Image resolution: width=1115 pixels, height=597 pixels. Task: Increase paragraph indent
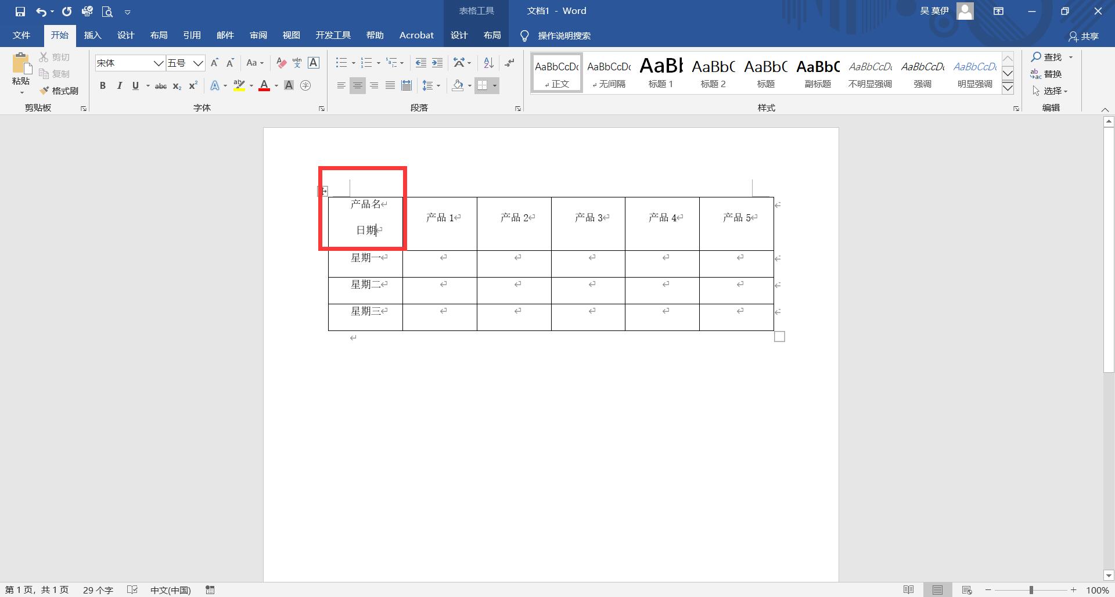(x=437, y=63)
